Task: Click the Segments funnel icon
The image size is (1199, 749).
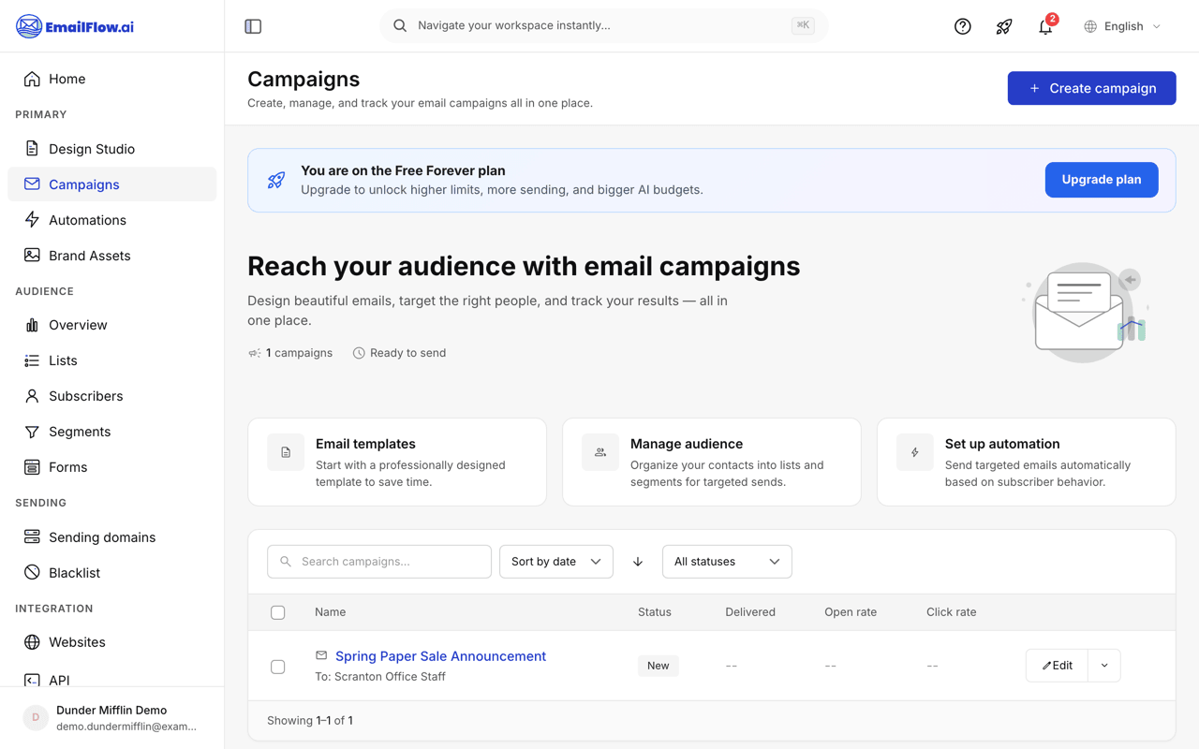Action: tap(32, 432)
